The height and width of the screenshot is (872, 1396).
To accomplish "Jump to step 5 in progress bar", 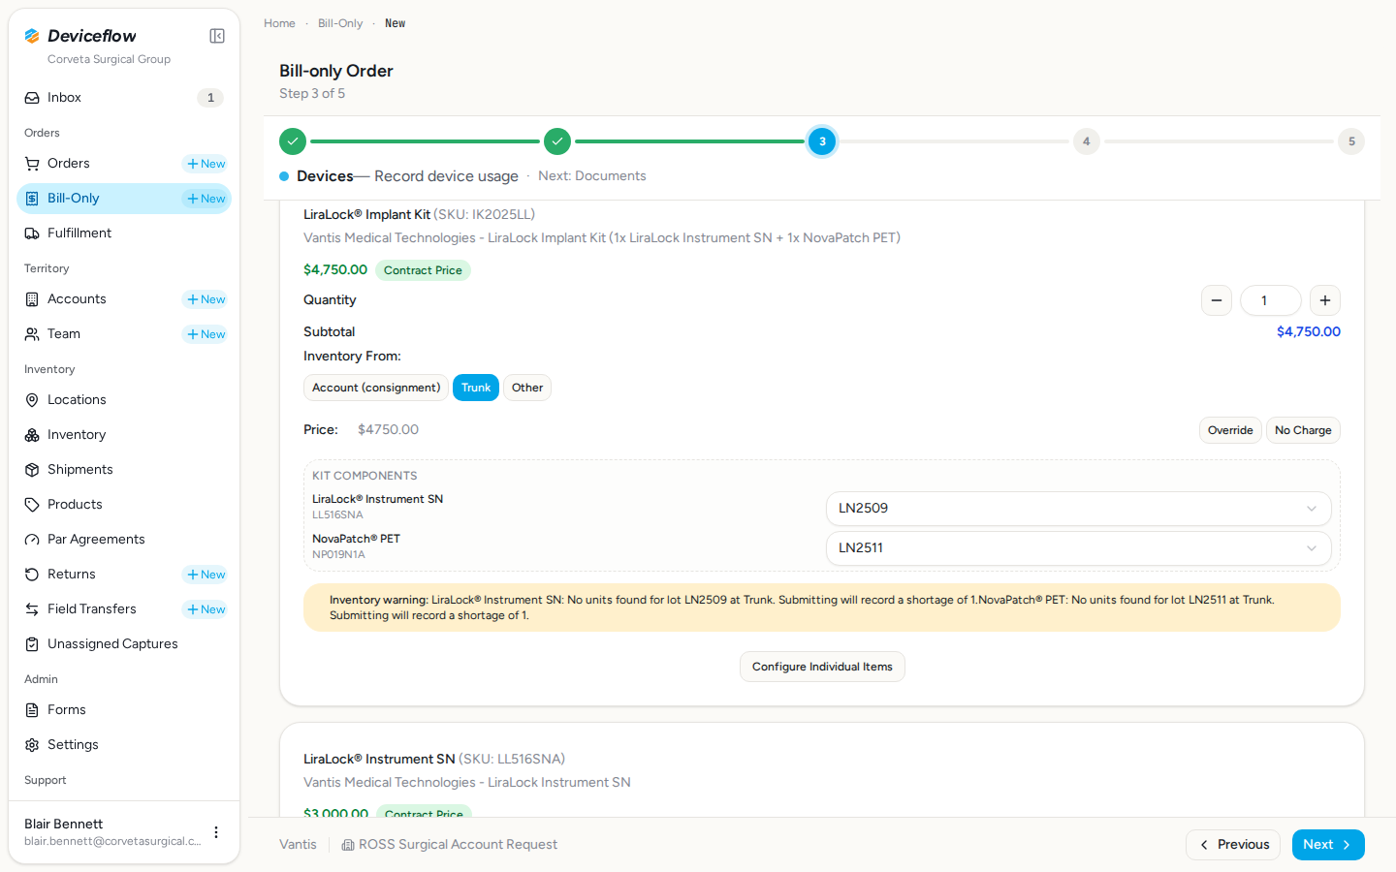I will pos(1351,141).
